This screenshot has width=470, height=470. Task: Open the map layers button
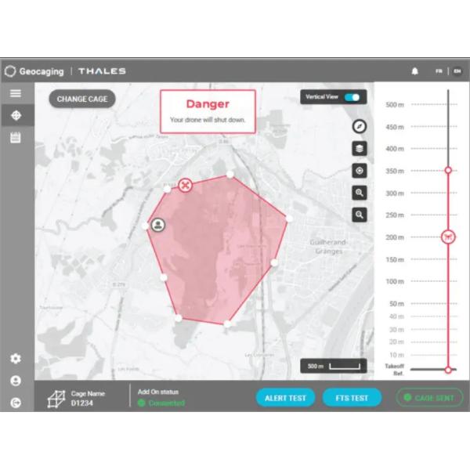[360, 148]
